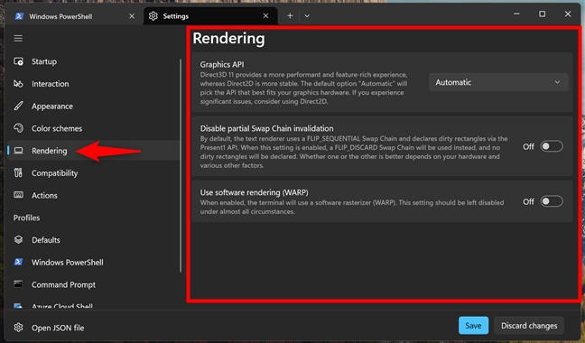Click the Actions keyboard icon

pos(18,195)
